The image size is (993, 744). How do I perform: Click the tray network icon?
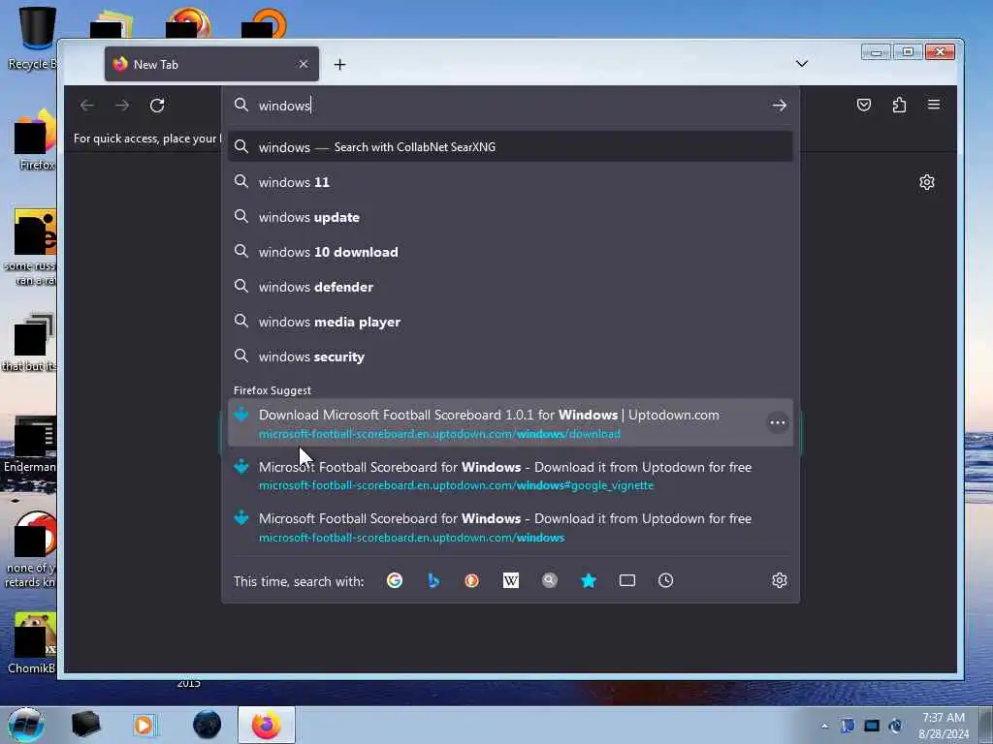pos(895,726)
